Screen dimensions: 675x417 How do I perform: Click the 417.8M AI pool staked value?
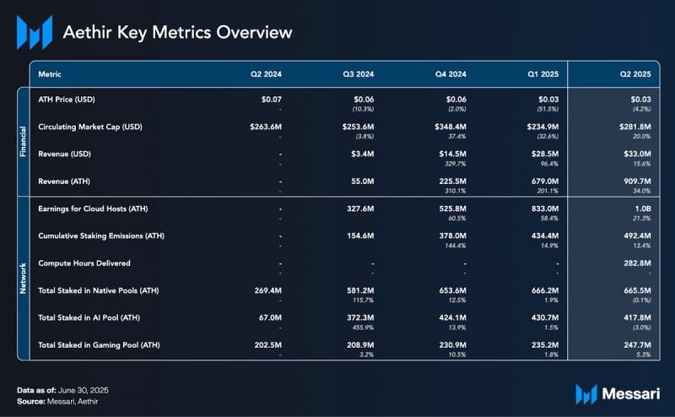tap(638, 317)
